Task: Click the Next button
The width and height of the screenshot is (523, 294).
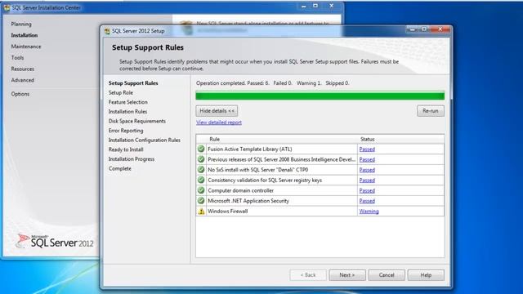Action: tap(347, 275)
